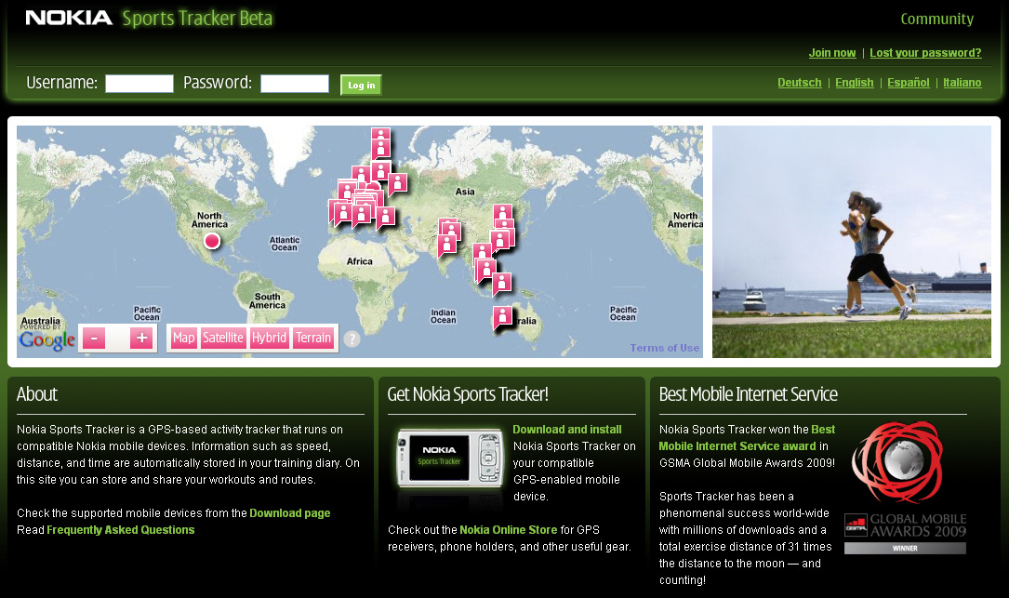Open Frequently Asked Questions link
Viewport: 1009px width, 598px height.
coord(120,530)
